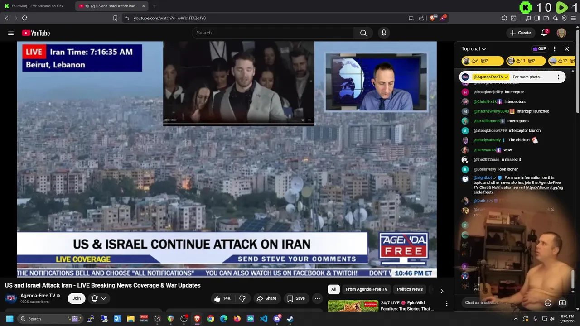Select the Politics News chip

coord(410,289)
